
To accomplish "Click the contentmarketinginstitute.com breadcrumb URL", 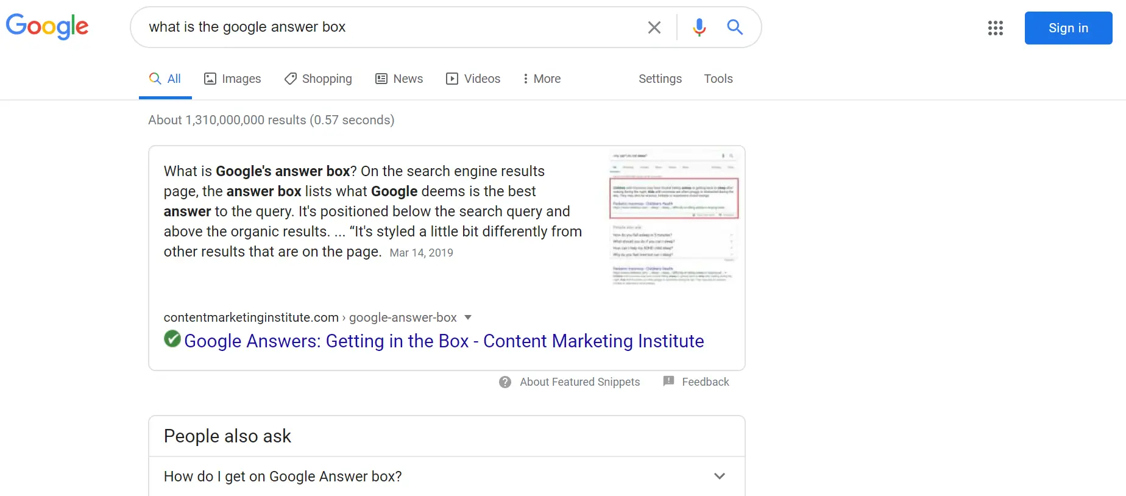I will pyautogui.click(x=310, y=317).
